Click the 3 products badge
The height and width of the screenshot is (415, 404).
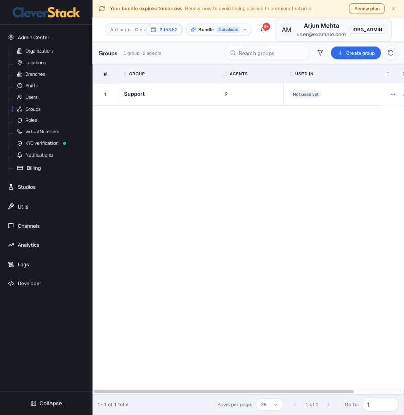click(x=228, y=30)
